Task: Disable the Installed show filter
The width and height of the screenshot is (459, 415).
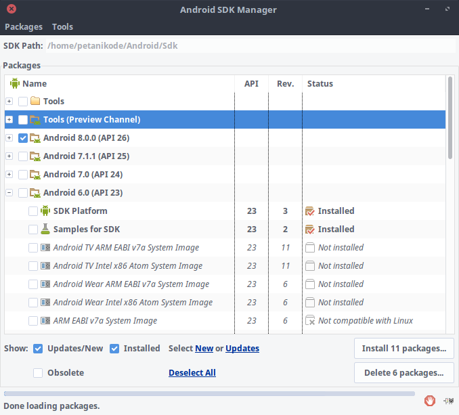Action: pyautogui.click(x=114, y=349)
